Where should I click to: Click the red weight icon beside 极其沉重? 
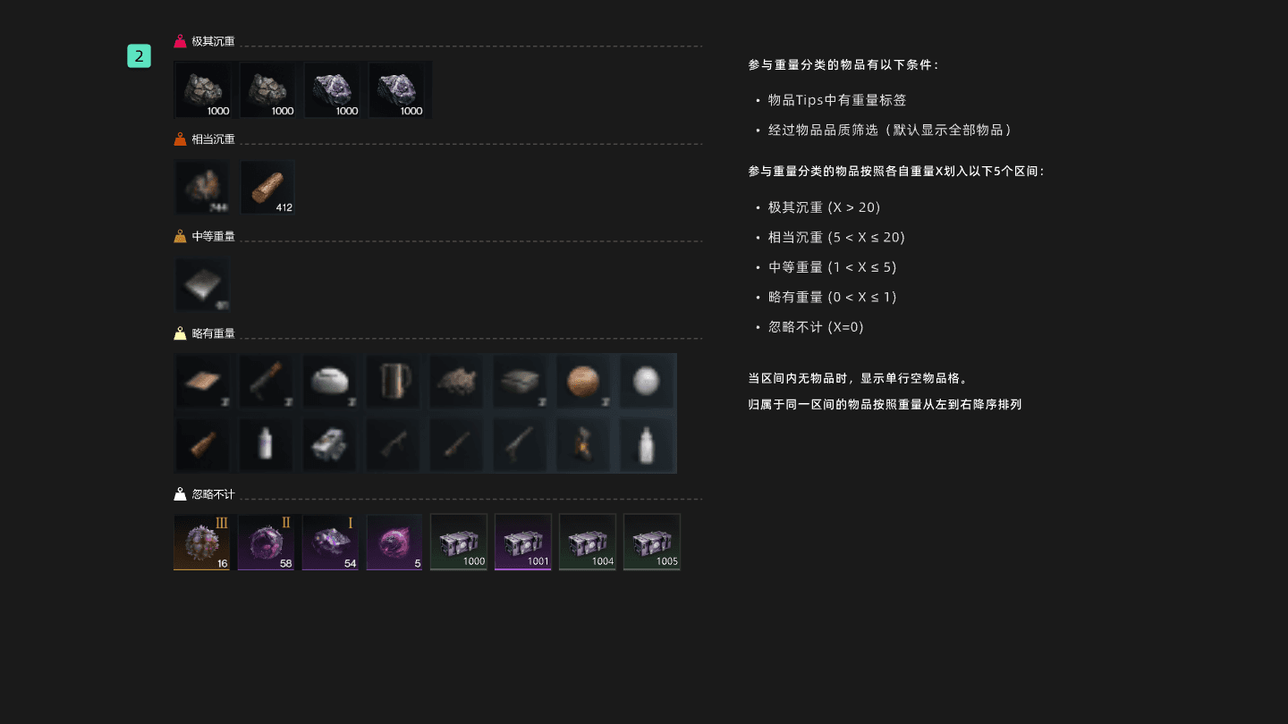click(180, 41)
